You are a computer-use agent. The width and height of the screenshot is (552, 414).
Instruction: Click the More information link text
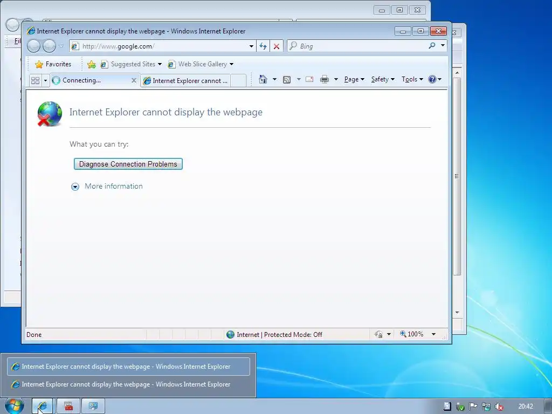point(114,186)
